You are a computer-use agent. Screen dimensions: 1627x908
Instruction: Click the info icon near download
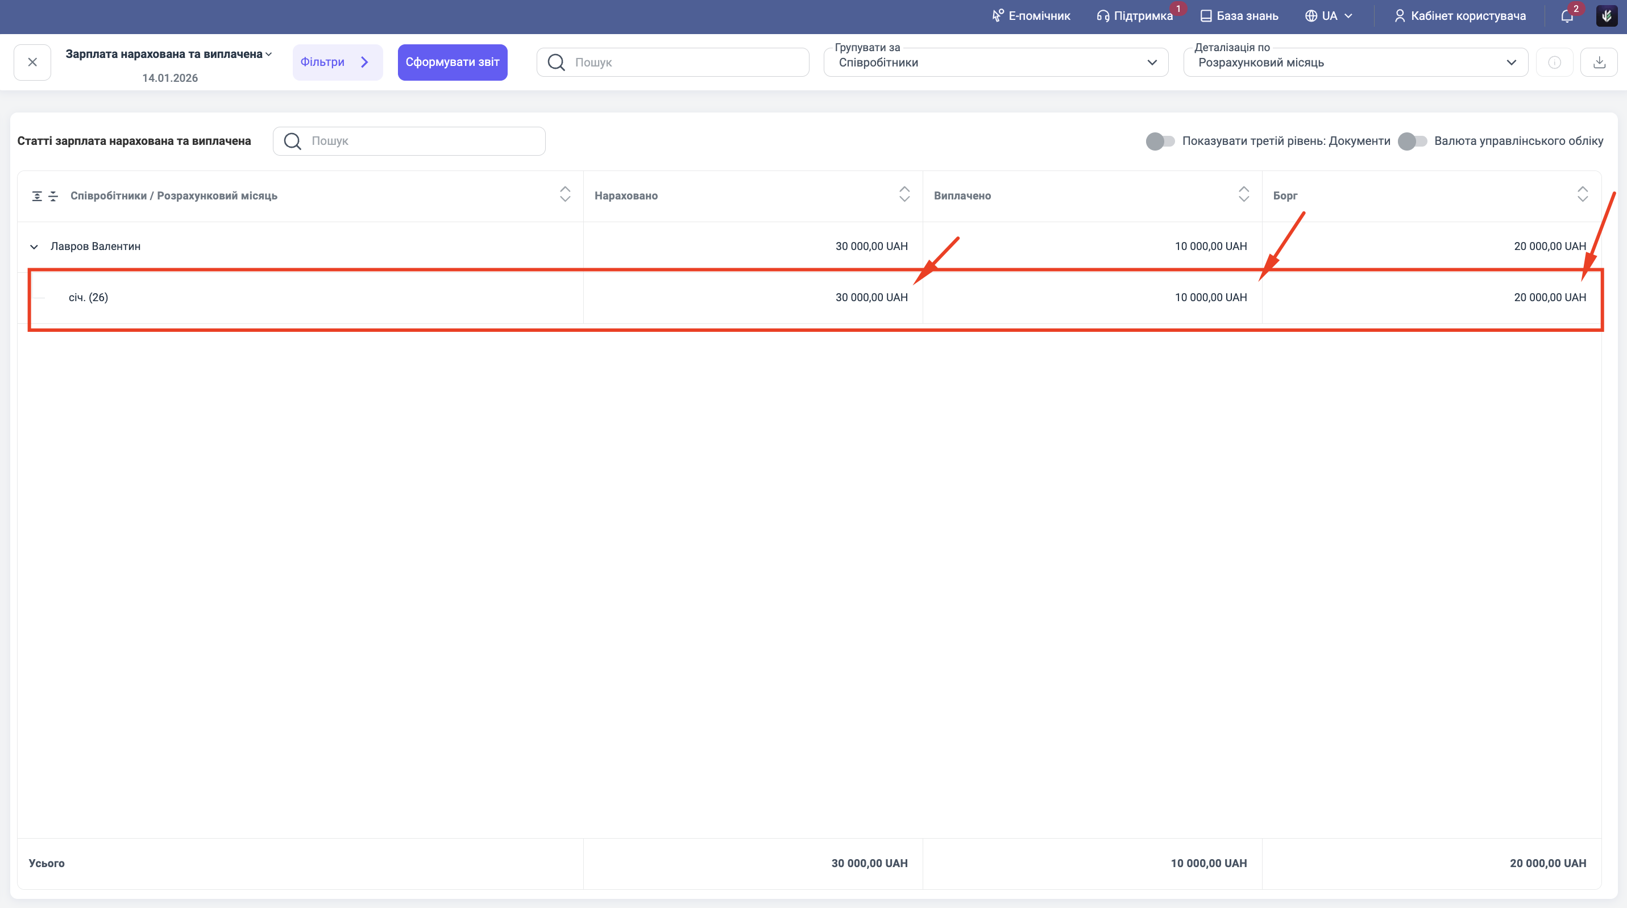1554,62
